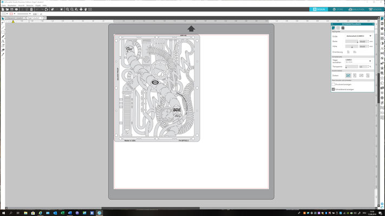Click the Save disk icon
Image resolution: width=385 pixels, height=216 pixels.
tap(12, 9)
